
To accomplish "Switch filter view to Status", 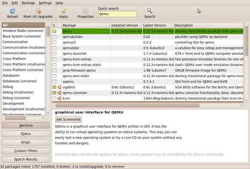I will (x=26, y=134).
